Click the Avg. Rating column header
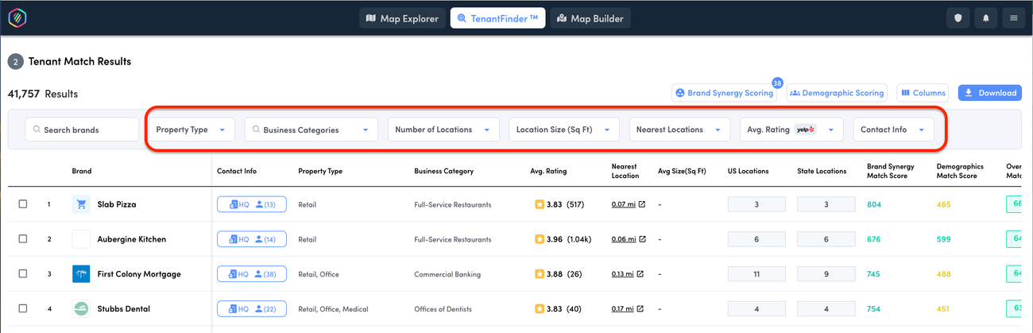This screenshot has height=333, width=1033. (550, 171)
